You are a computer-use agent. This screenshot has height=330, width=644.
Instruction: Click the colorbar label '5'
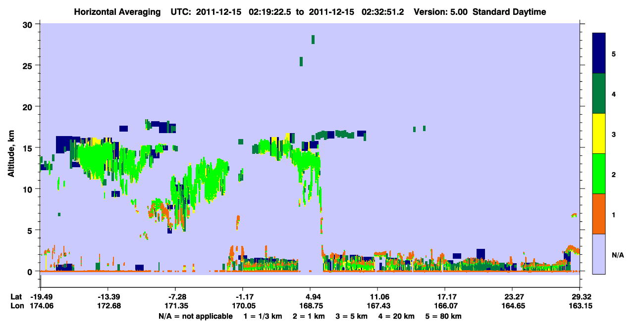[x=614, y=53]
